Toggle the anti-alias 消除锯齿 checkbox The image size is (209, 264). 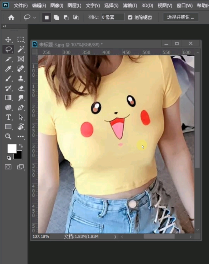(x=130, y=17)
